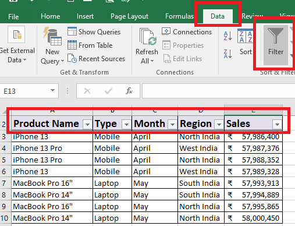
Task: Open the Get External Data menu
Action: 17,45
